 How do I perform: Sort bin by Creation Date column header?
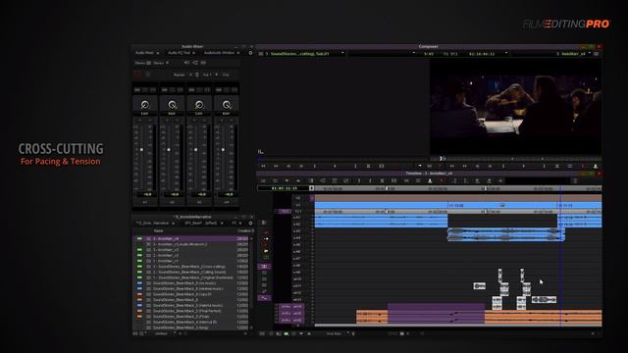pyautogui.click(x=245, y=231)
